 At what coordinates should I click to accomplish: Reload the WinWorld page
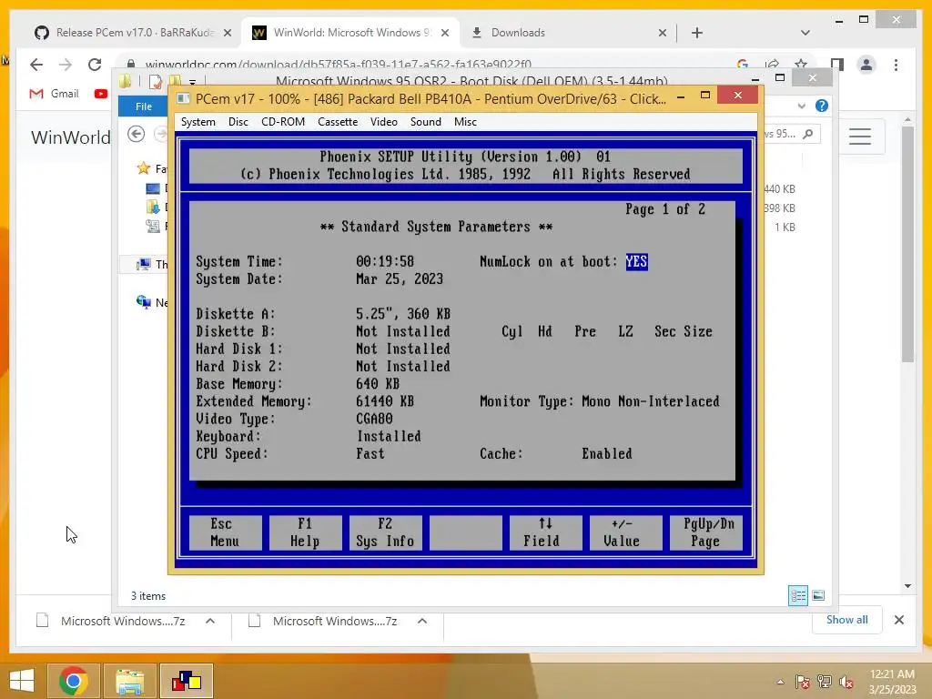95,65
